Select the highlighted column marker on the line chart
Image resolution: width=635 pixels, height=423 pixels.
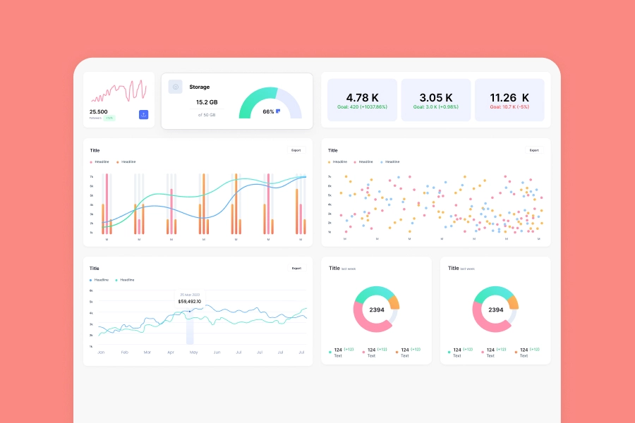click(x=190, y=328)
